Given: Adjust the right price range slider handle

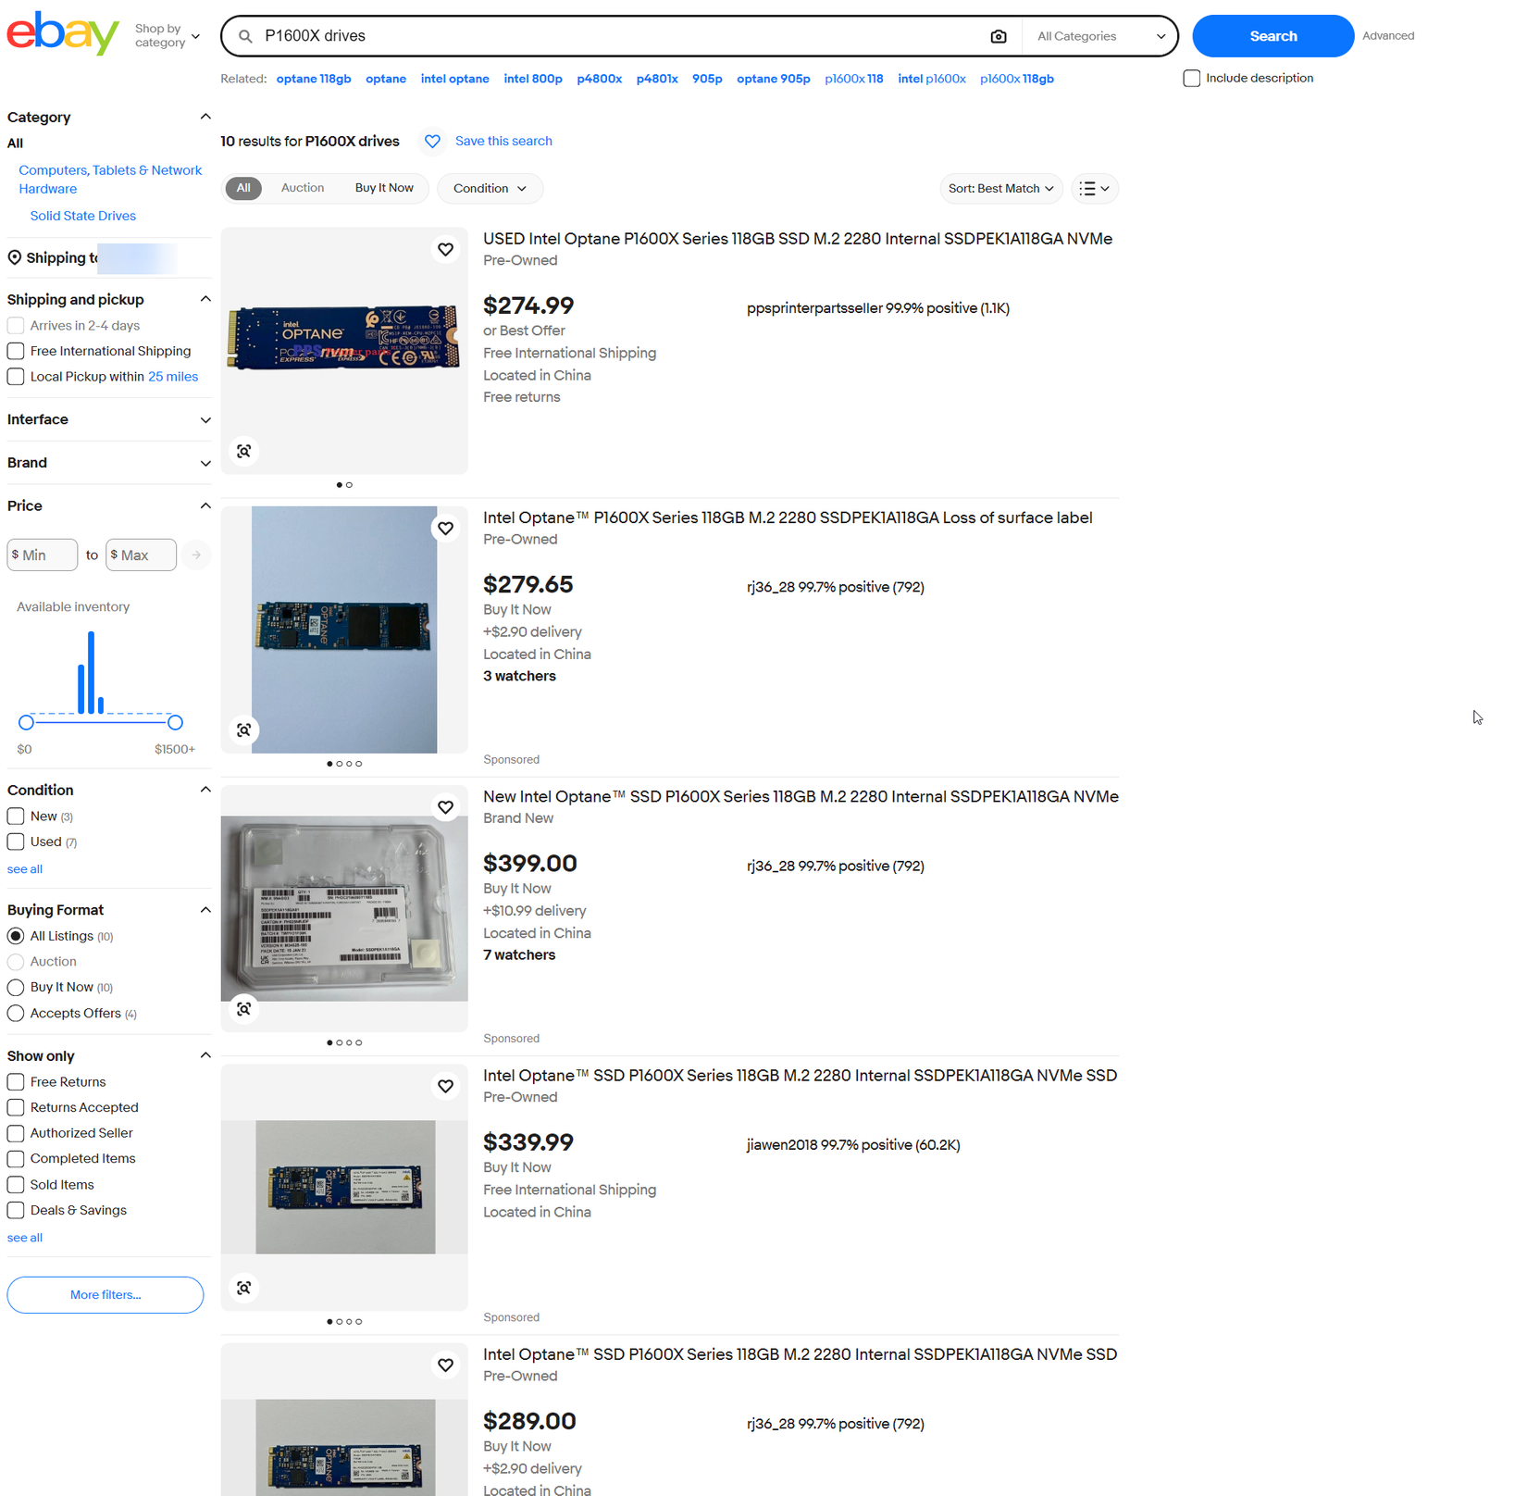Looking at the screenshot, I should click(x=175, y=722).
